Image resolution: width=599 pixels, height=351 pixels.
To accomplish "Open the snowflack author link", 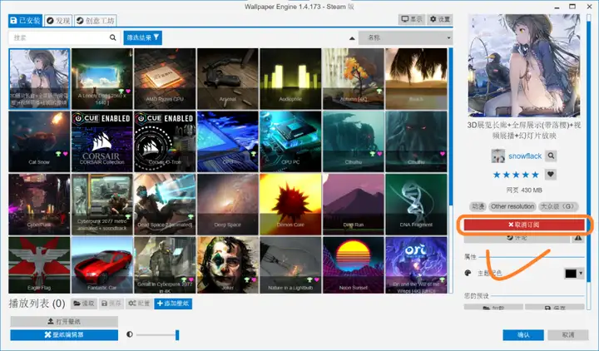I will point(525,156).
